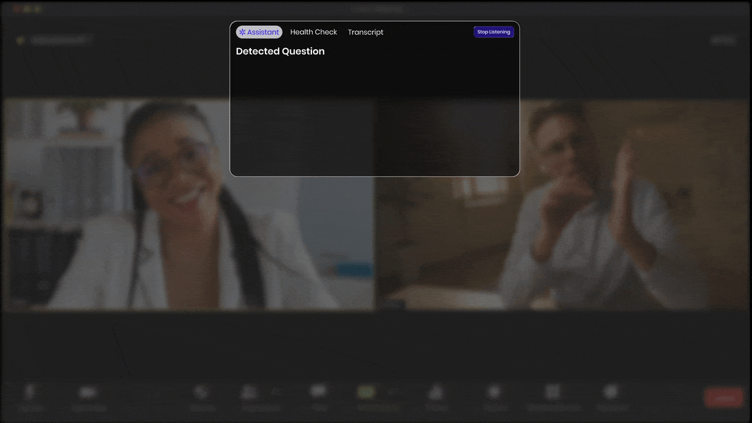
Task: Click the red Leave button in meeting window
Action: pos(724,398)
